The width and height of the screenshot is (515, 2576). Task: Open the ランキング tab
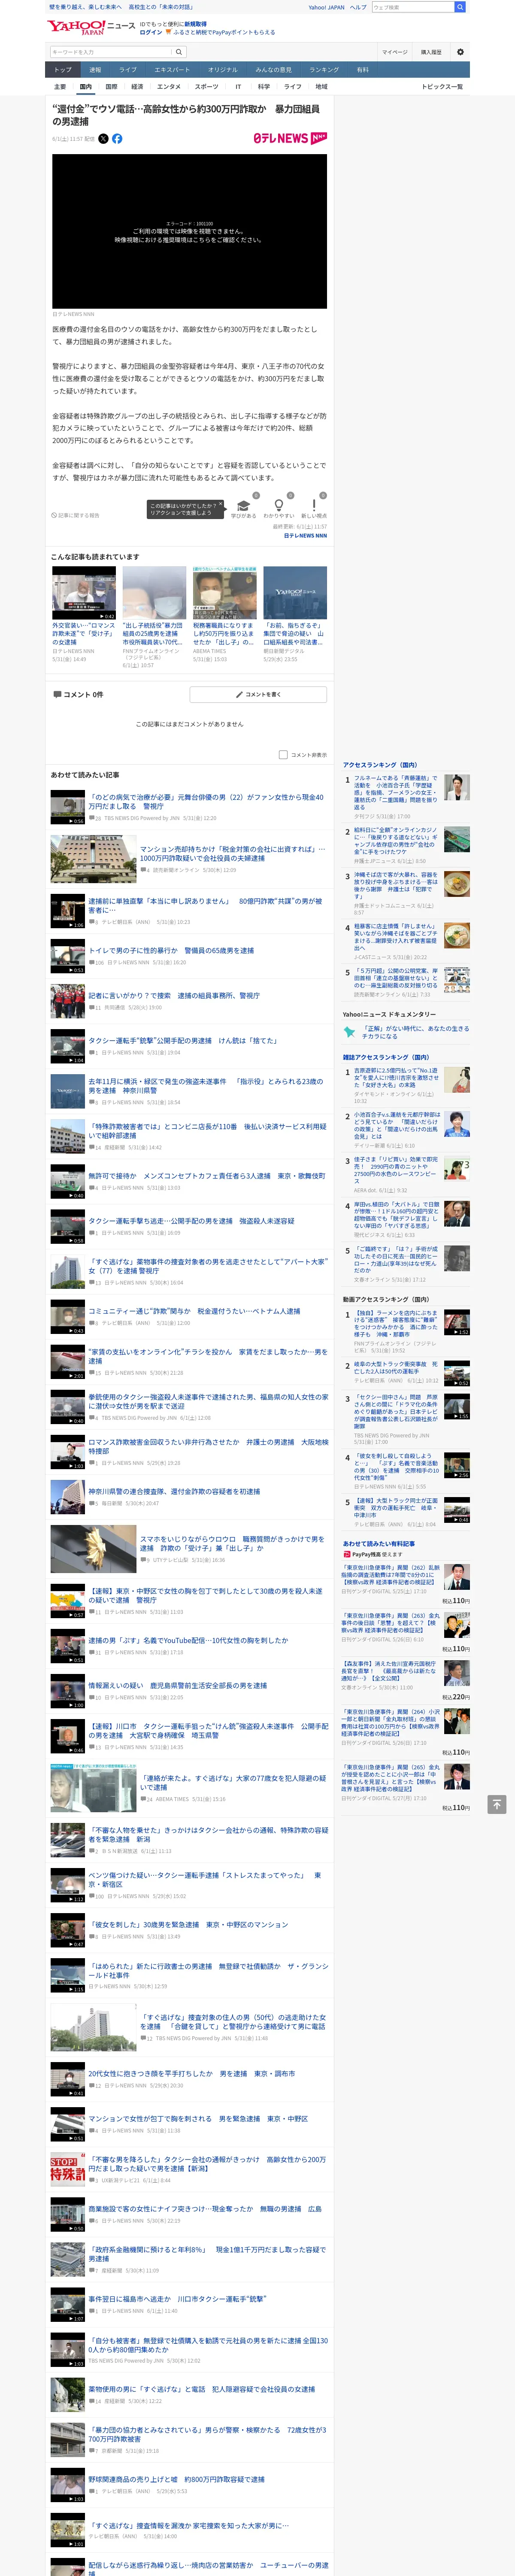point(324,70)
